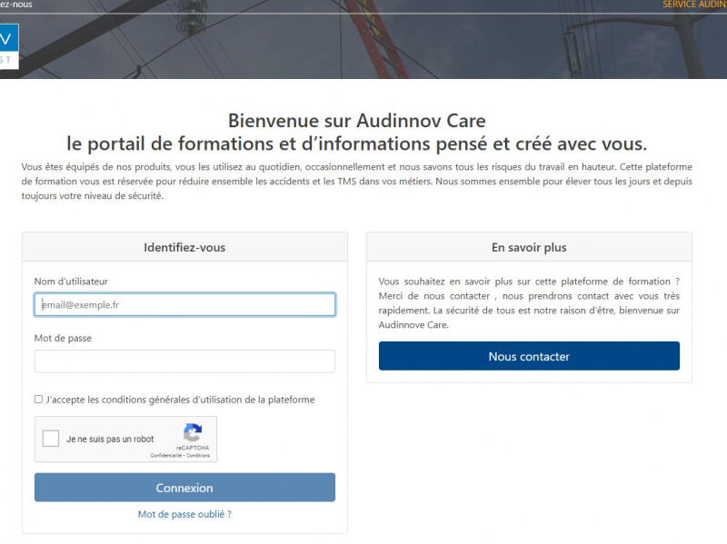Open the SERVICE AUDINNOV menu item
This screenshot has width=727, height=544.
[694, 5]
